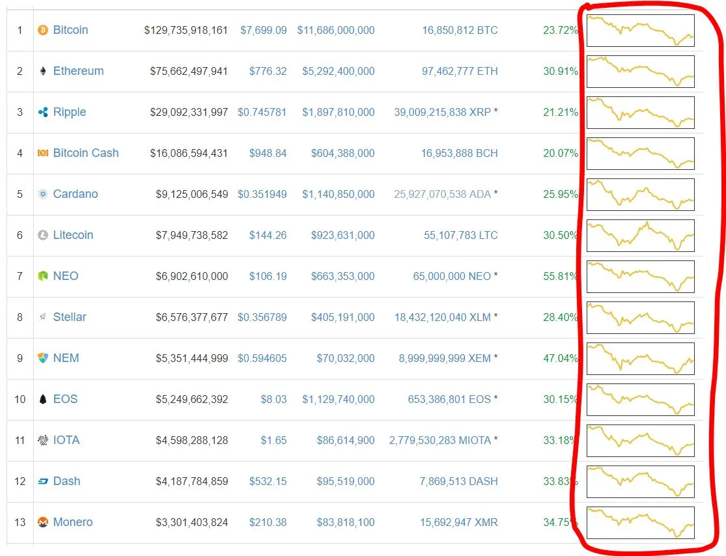The height and width of the screenshot is (556, 726).
Task: Open the Stellar name link
Action: click(70, 317)
